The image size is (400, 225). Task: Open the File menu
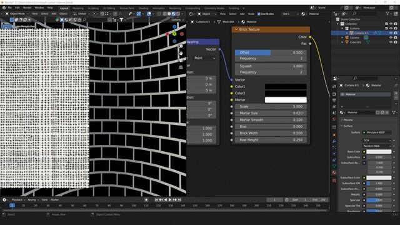[10, 8]
